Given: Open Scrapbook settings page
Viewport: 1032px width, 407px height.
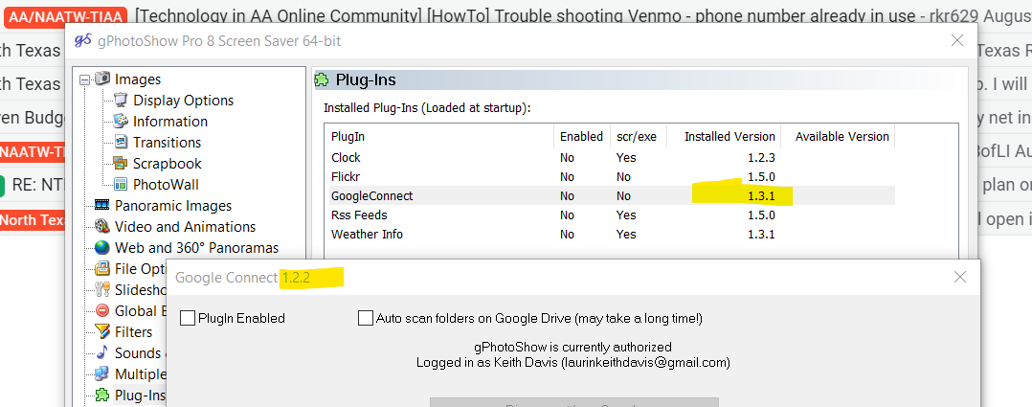Looking at the screenshot, I should point(168,164).
